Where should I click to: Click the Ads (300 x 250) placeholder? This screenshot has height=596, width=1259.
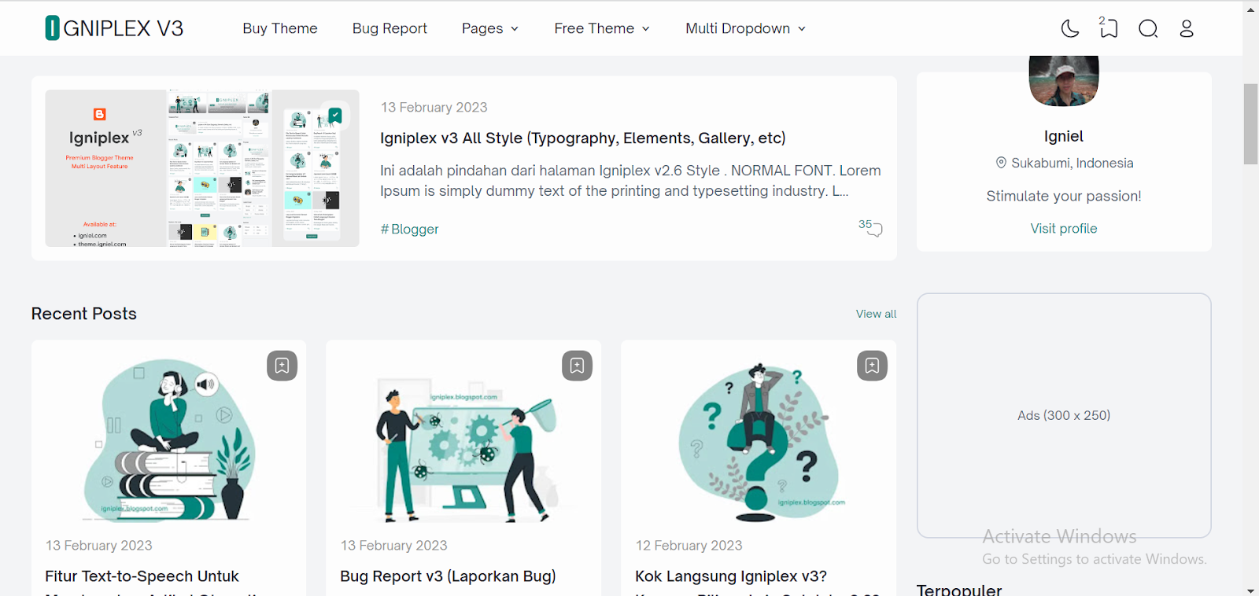(x=1064, y=415)
